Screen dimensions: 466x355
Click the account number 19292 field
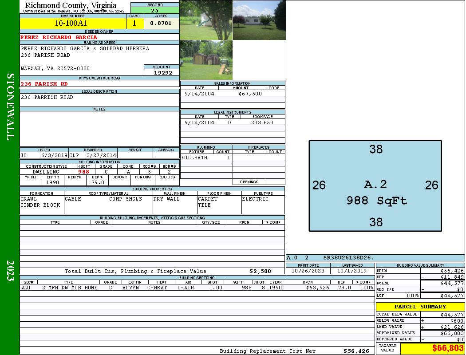(x=162, y=72)
